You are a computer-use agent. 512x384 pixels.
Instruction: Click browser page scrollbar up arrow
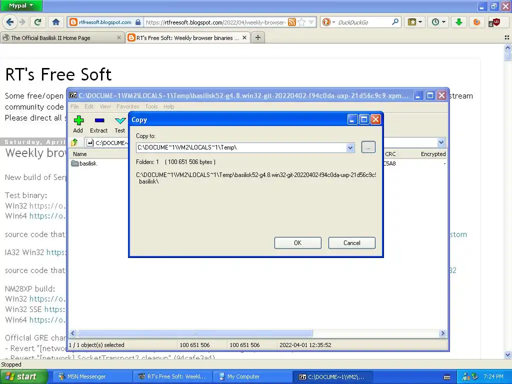pos(508,47)
